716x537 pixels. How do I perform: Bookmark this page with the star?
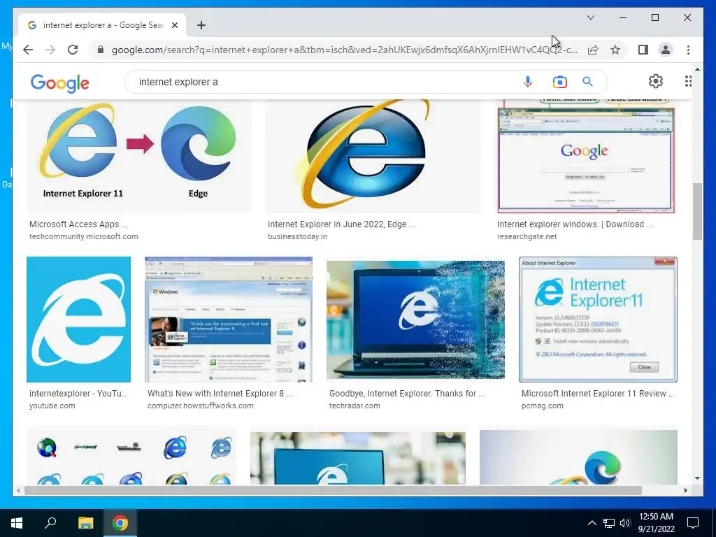[615, 50]
